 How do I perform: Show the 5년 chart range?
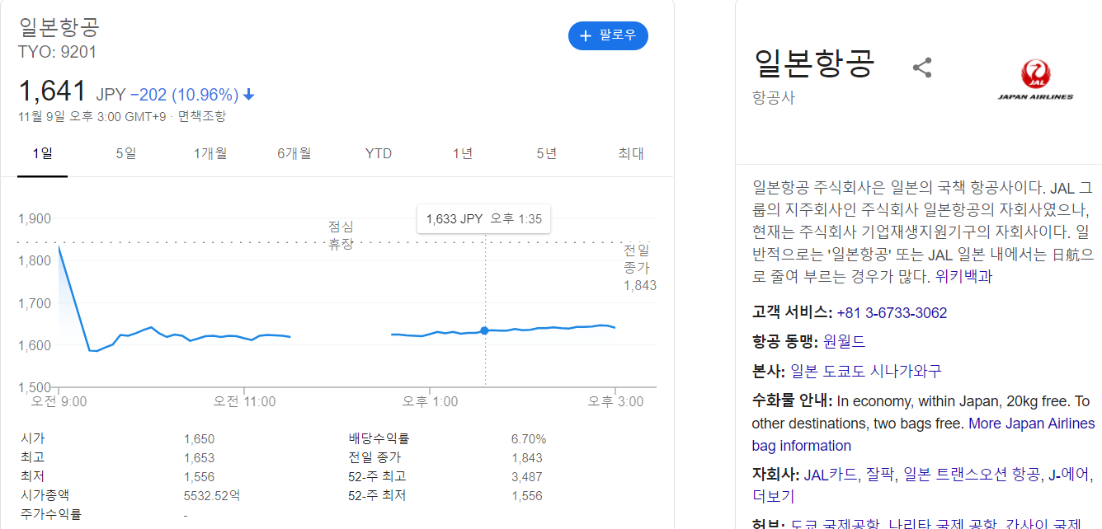point(547,153)
